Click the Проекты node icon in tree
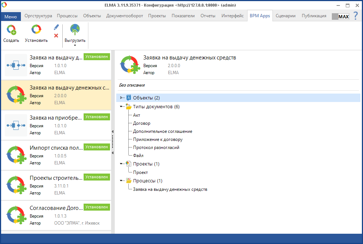The image size is (363, 244). (128, 164)
